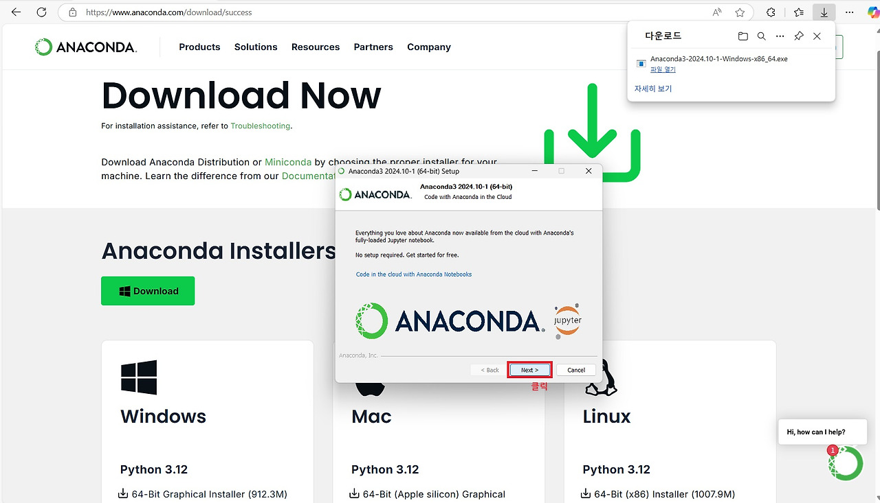Open the favorites list icon in the toolbar
Viewport: 880px width, 503px height.
pyautogui.click(x=799, y=12)
